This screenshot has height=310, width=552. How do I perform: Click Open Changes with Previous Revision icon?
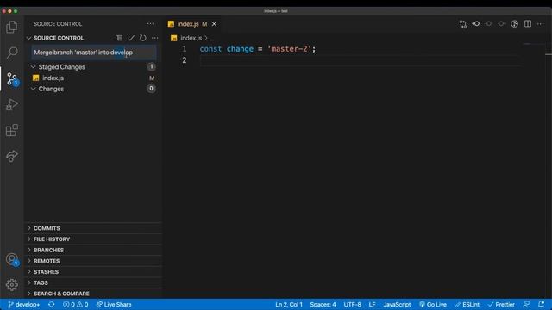click(476, 24)
